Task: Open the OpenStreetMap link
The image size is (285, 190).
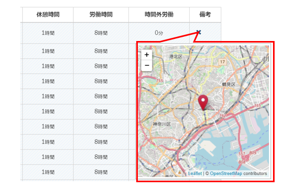Action: [226, 173]
